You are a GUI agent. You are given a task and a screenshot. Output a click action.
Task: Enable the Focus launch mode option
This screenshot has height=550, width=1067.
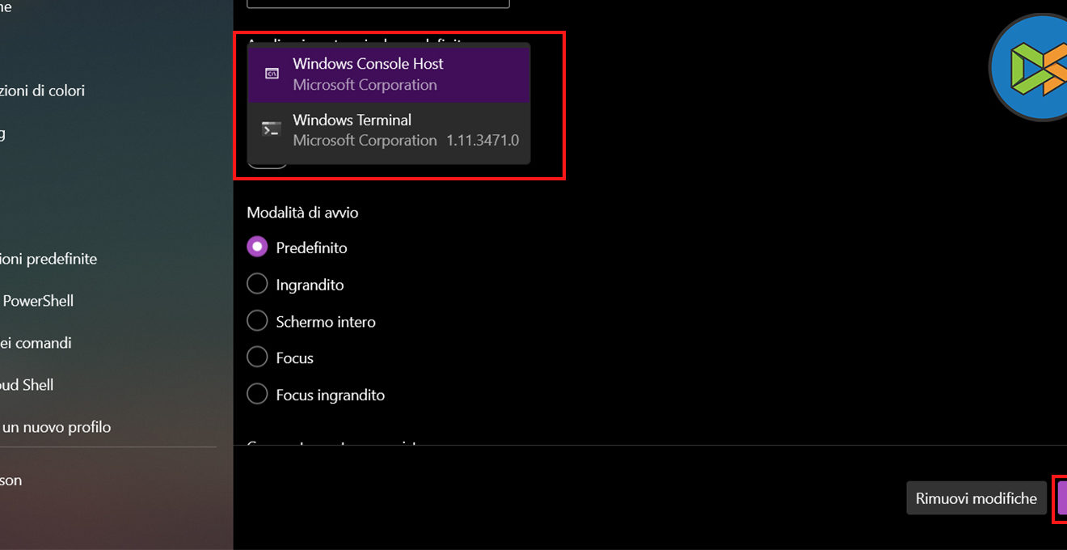click(x=257, y=357)
